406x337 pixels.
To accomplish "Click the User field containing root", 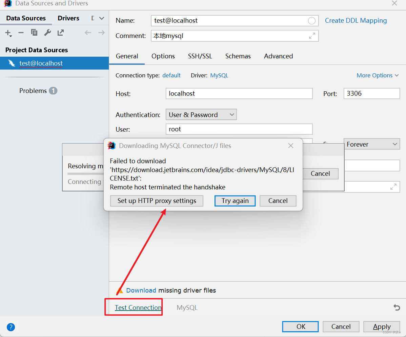I will (x=239, y=129).
